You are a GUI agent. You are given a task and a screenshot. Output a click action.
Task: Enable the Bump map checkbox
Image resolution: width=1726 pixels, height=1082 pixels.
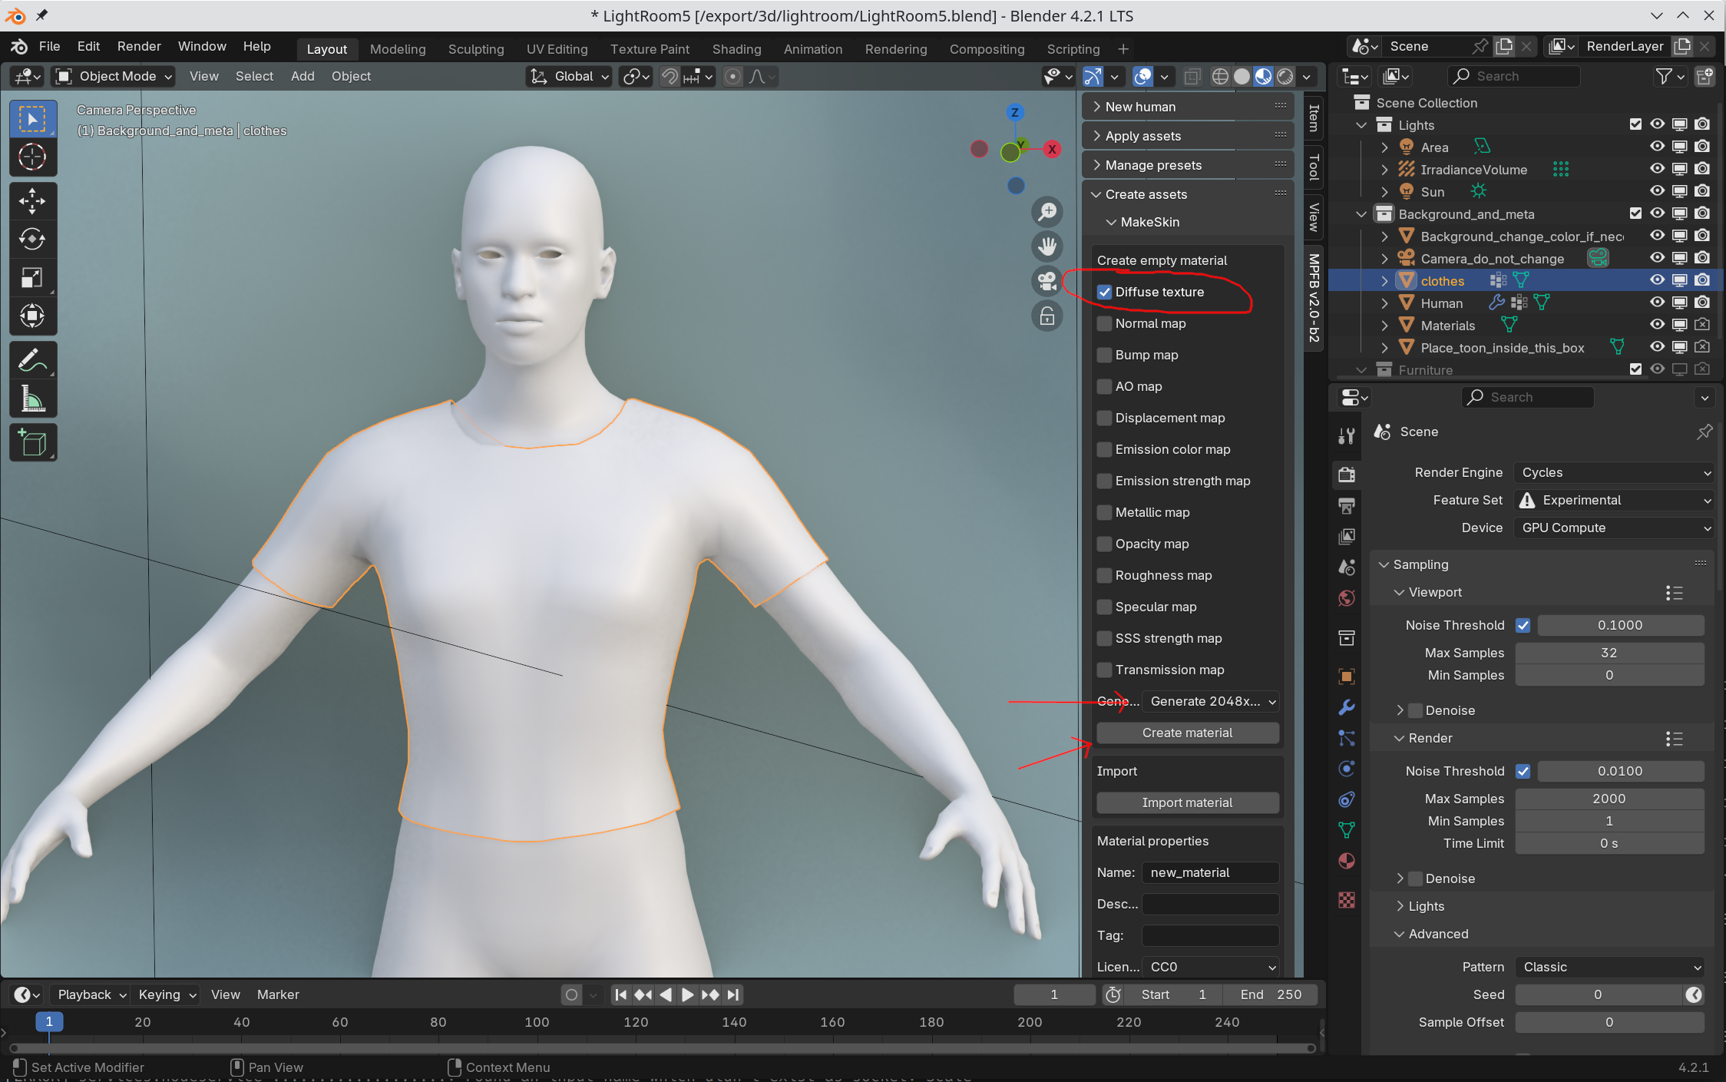pos(1105,355)
